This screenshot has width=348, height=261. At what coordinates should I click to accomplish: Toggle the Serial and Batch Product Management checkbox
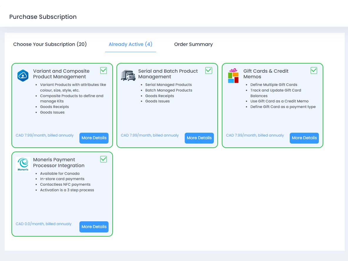pos(209,71)
